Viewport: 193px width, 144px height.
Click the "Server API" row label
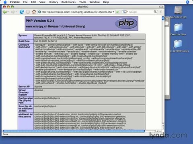(24, 86)
